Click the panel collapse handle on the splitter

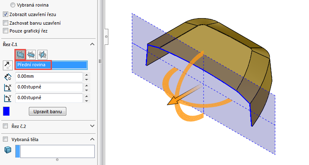106,37
